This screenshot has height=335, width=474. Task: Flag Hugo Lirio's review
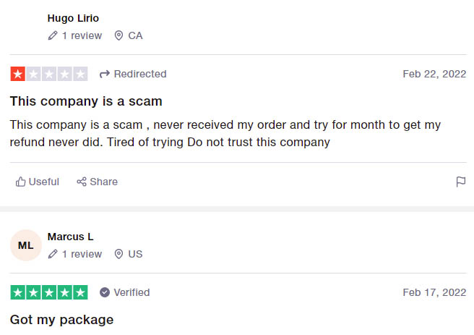click(461, 182)
